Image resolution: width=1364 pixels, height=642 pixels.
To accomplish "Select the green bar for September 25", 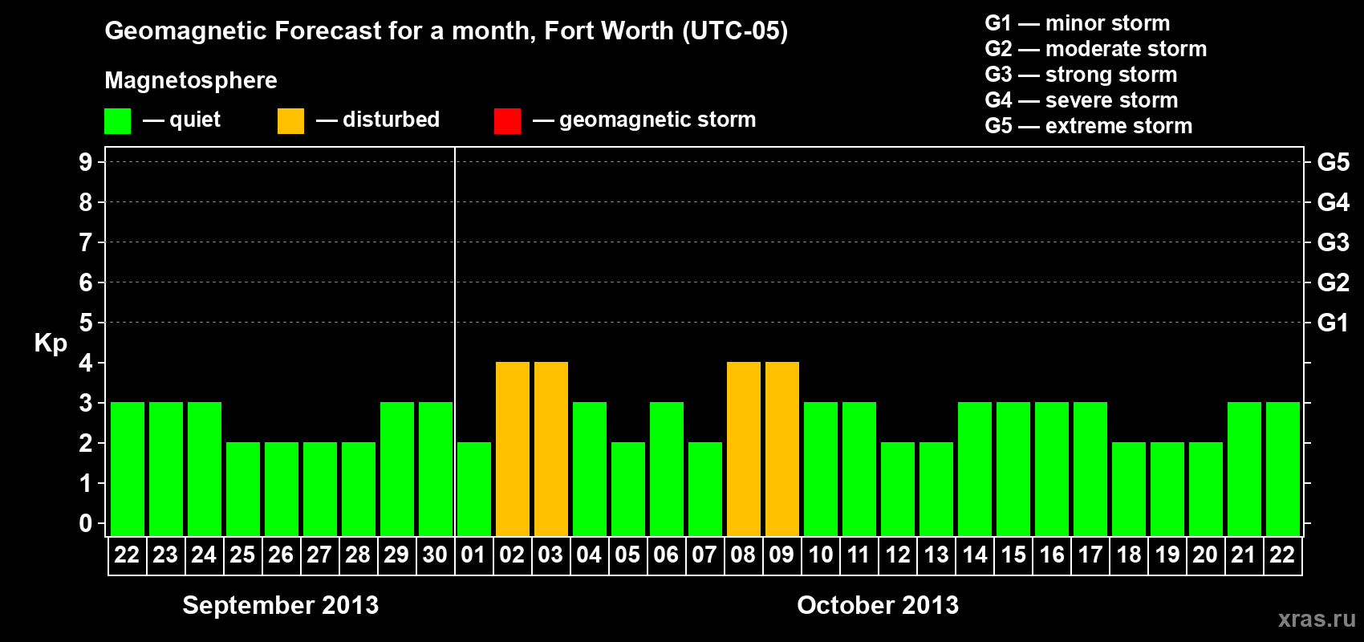I will [243, 490].
